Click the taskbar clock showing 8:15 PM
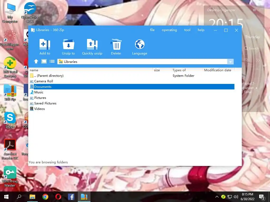Image resolution: width=270 pixels, height=202 pixels. [247, 197]
